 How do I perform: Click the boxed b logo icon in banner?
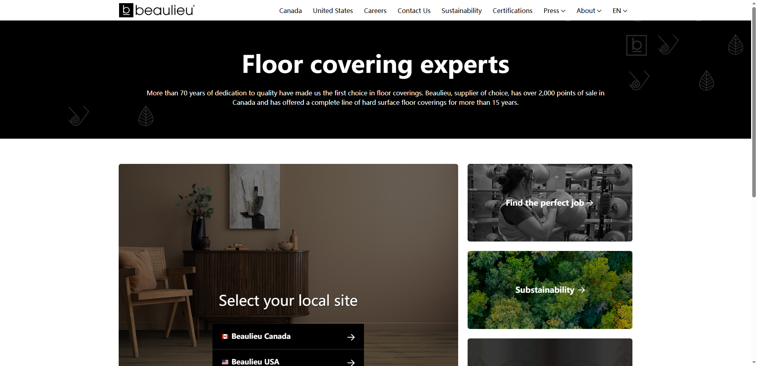pos(637,45)
